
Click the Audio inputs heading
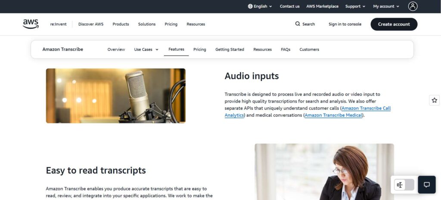pos(252,76)
